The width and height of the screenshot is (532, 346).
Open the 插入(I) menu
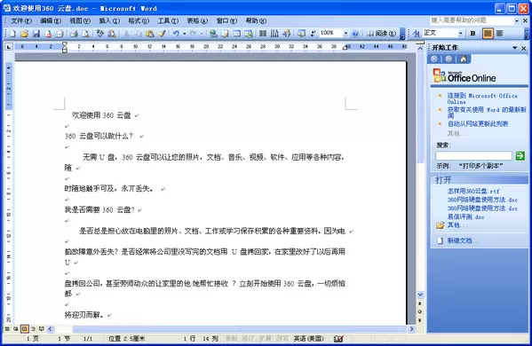point(109,20)
